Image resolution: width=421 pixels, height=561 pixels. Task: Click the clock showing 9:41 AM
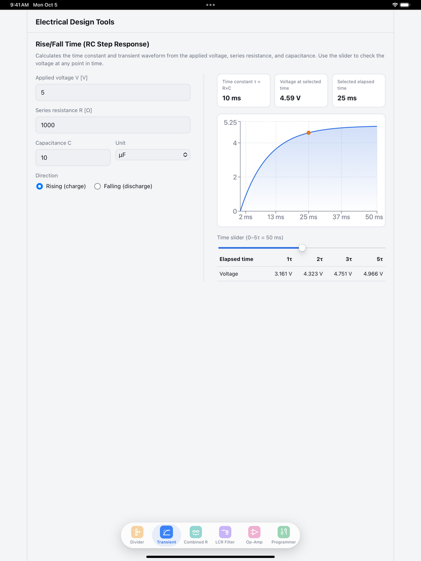pyautogui.click(x=20, y=5)
